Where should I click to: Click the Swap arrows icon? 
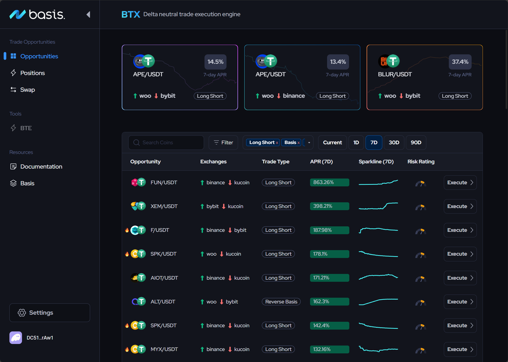point(13,89)
